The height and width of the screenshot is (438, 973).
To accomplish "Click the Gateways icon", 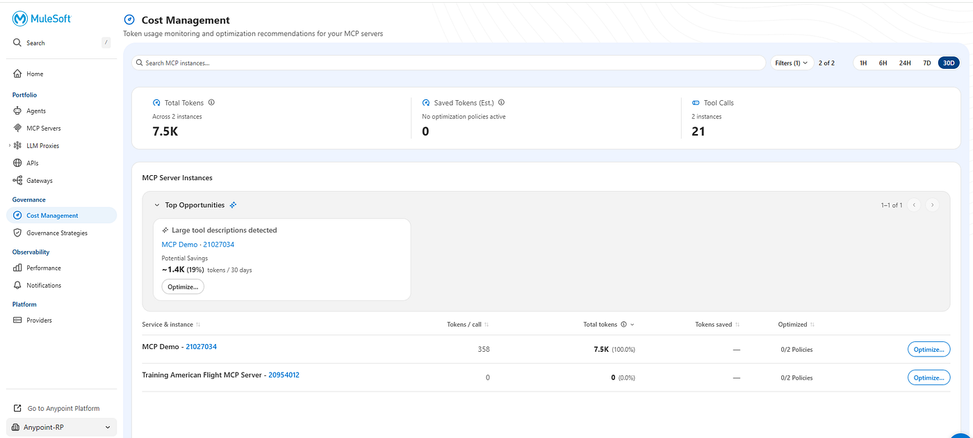I will pyautogui.click(x=18, y=180).
